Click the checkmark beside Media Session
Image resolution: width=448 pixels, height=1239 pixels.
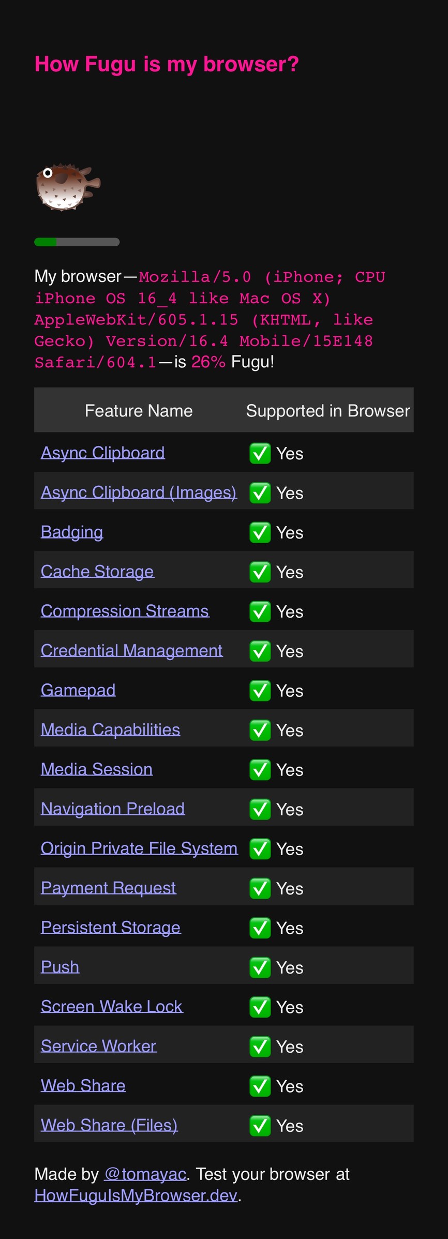260,770
